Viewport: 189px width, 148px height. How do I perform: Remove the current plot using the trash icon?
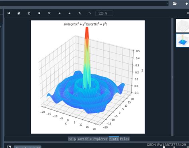coord(39,13)
